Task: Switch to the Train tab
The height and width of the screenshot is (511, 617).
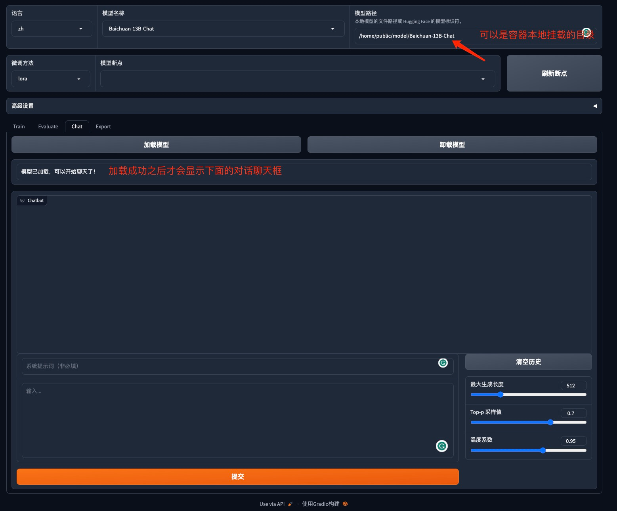Action: pos(19,127)
